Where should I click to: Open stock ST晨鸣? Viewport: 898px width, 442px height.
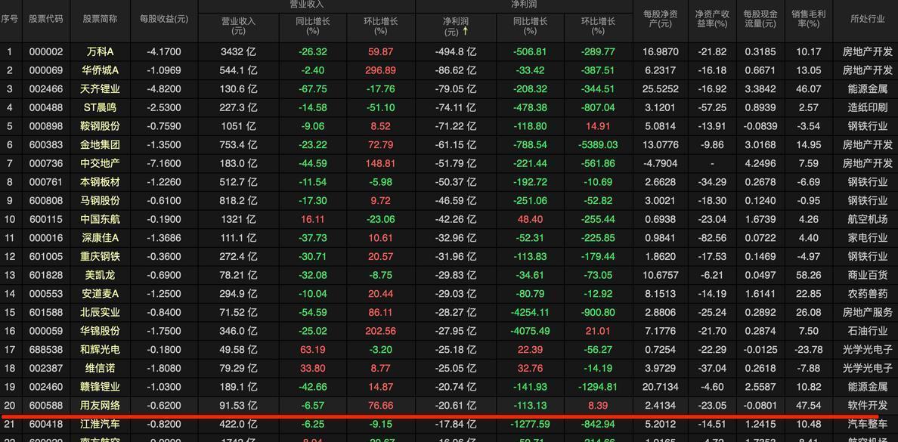point(101,107)
